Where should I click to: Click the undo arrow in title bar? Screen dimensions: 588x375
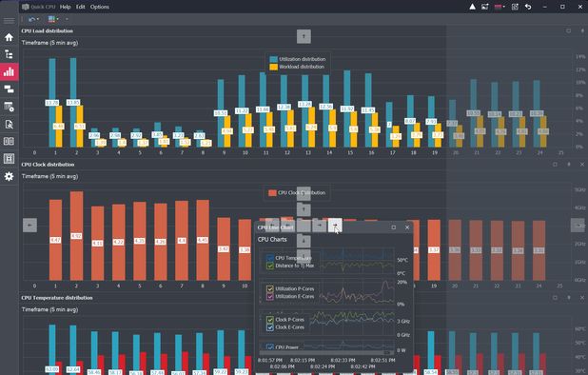[x=528, y=7]
